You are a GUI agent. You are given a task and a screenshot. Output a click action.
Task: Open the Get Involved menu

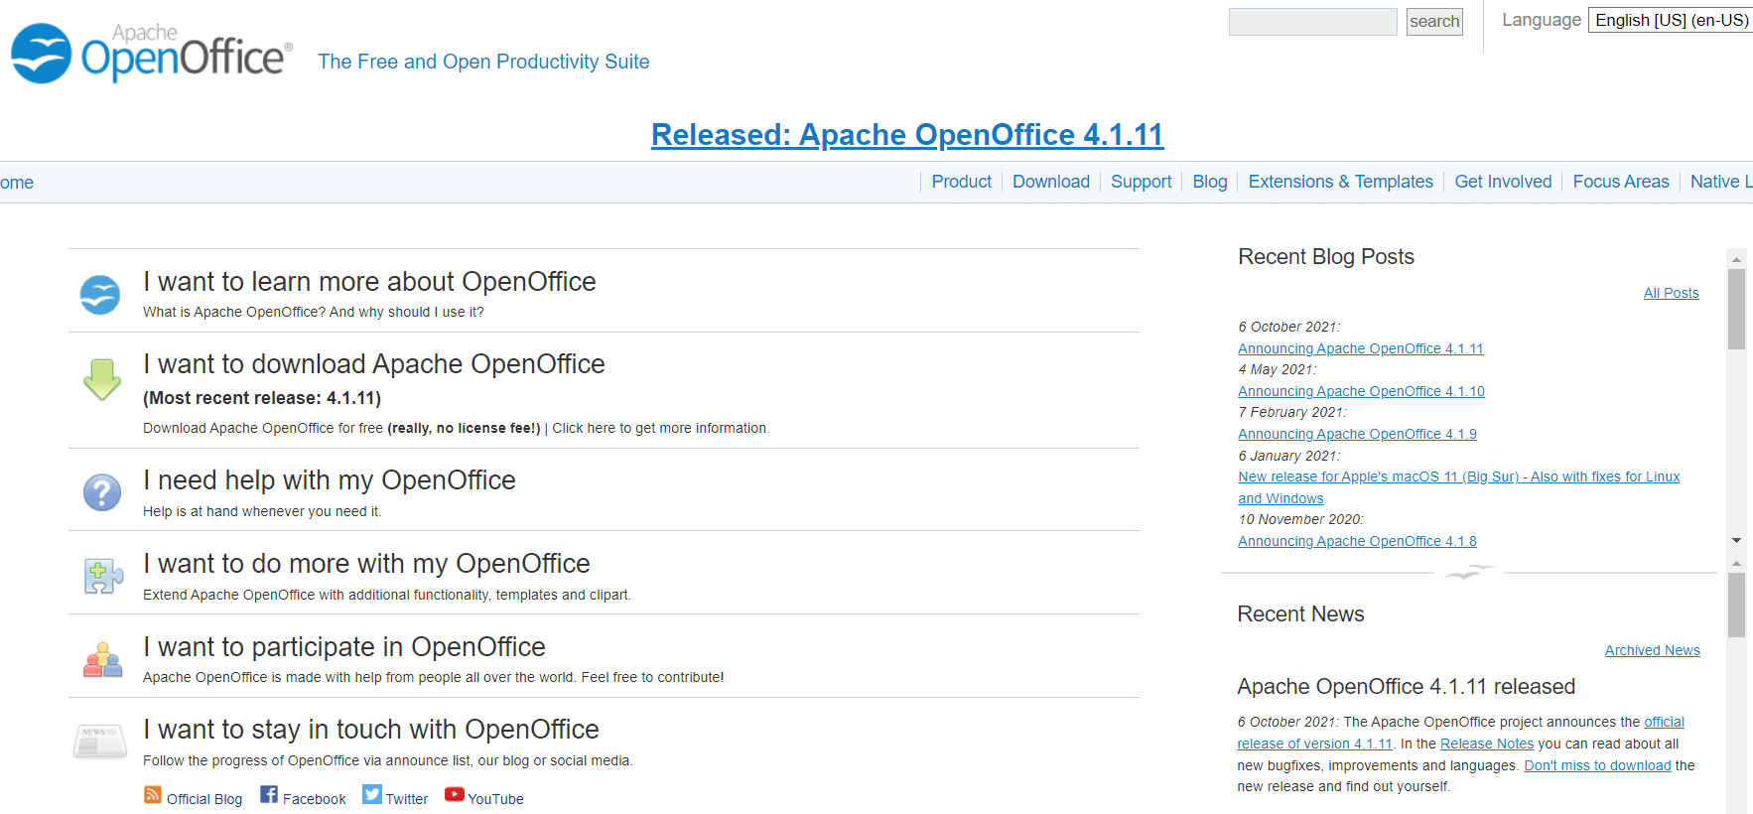[x=1503, y=182]
